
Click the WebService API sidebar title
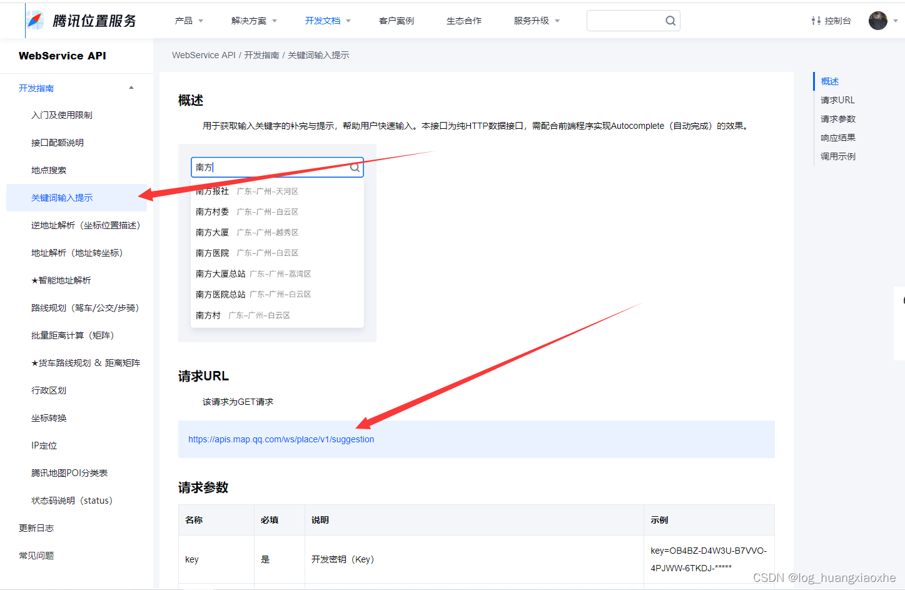point(63,56)
